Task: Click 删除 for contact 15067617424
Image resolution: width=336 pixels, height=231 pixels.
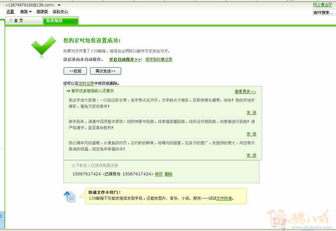Action: (x=168, y=174)
